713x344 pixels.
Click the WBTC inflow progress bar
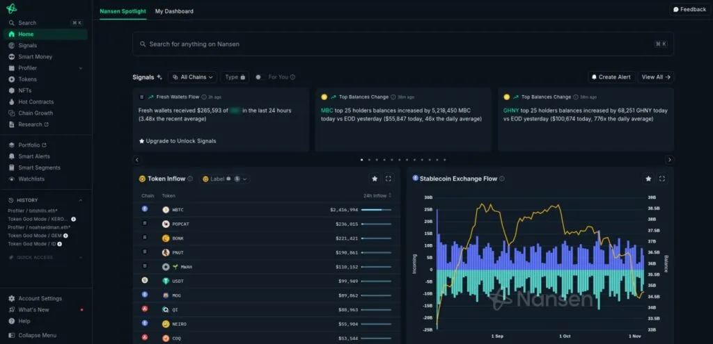[376, 210]
